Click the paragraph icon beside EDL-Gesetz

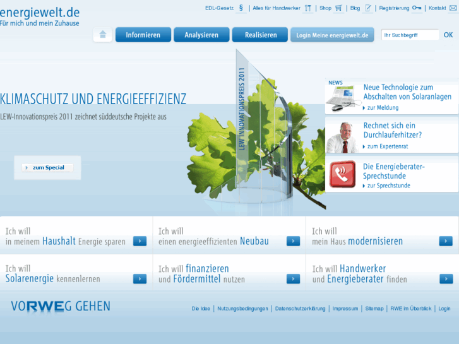coord(241,8)
